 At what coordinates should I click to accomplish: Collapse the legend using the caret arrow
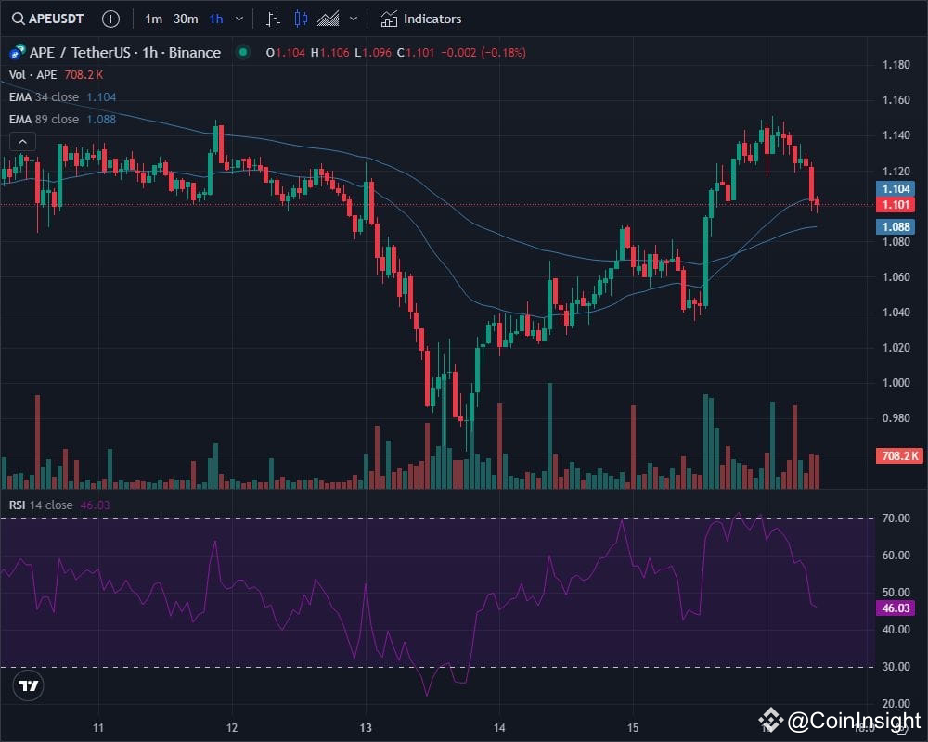coord(21,141)
